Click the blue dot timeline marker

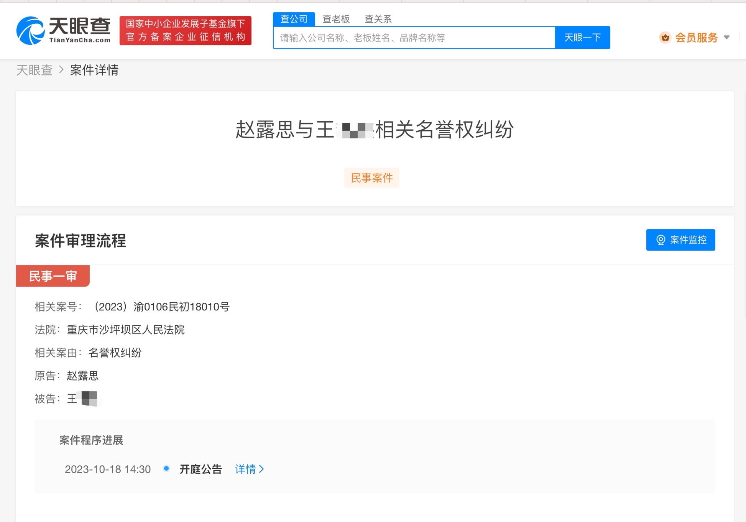[166, 468]
